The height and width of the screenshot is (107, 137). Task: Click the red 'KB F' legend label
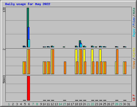point(134,98)
